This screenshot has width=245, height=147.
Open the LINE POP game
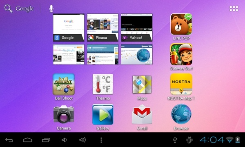[x=181, y=24]
